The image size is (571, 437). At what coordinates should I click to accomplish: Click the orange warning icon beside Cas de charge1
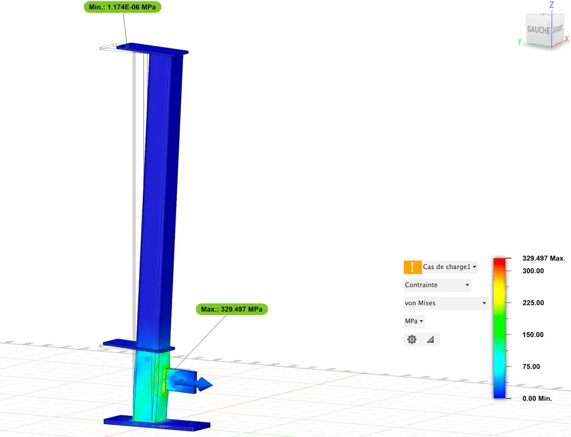(x=412, y=267)
